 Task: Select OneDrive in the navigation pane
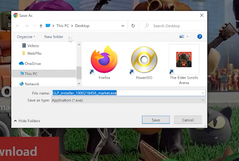[x=33, y=63]
